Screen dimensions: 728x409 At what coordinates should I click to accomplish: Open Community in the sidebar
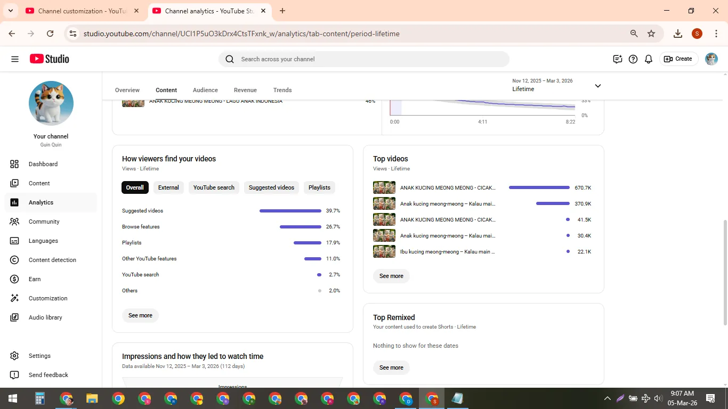click(x=51, y=222)
